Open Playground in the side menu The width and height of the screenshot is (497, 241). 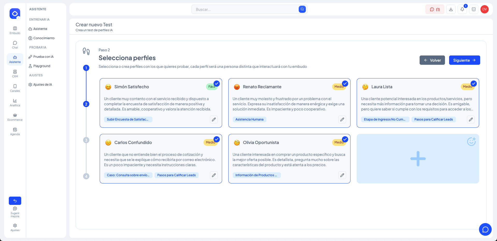point(42,66)
